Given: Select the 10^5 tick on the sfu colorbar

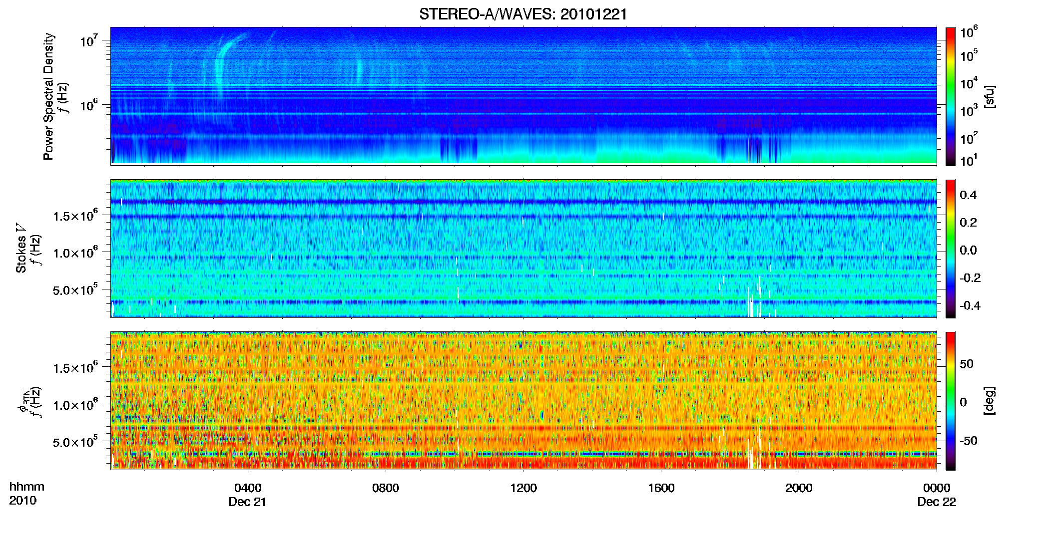Looking at the screenshot, I should coord(969,55).
